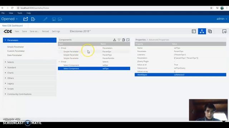Open the File menu
The image size is (229, 128).
[x=3, y=13]
